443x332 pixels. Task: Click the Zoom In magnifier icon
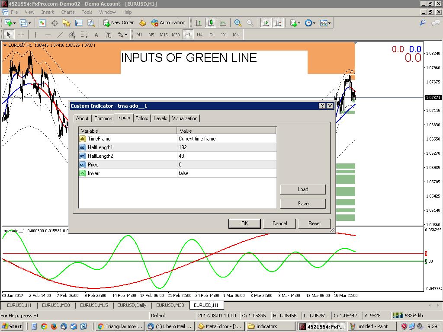click(x=238, y=23)
